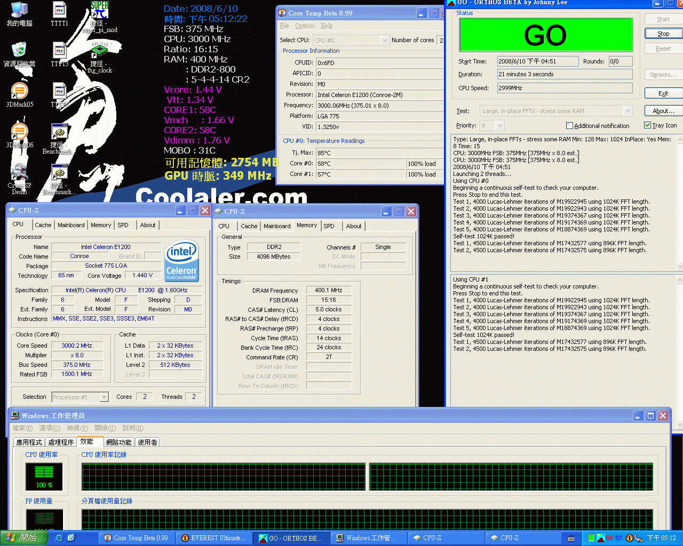The image size is (683, 546).
Task: Click the taskbar clock showing 05:12
Action: pyautogui.click(x=662, y=538)
